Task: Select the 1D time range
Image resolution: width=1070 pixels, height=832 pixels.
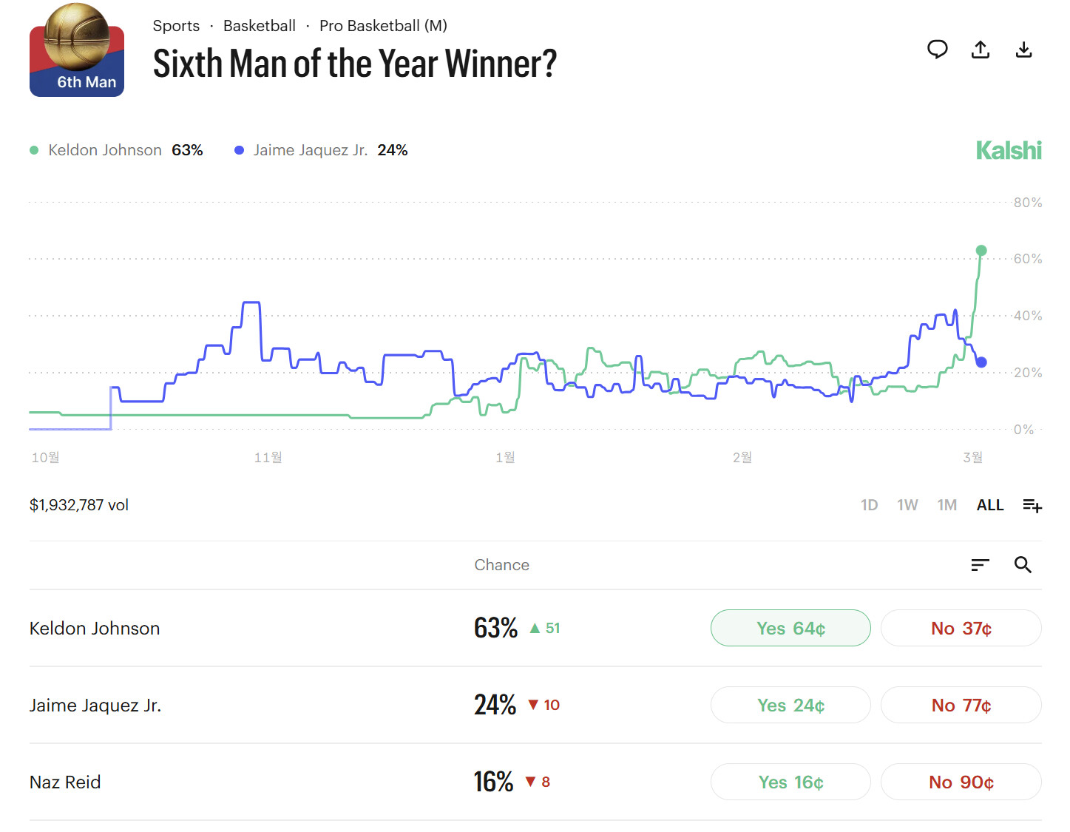Action: pyautogui.click(x=869, y=505)
